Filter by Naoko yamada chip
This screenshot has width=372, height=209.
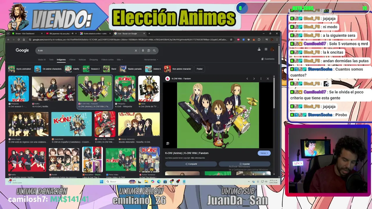tap(131, 69)
